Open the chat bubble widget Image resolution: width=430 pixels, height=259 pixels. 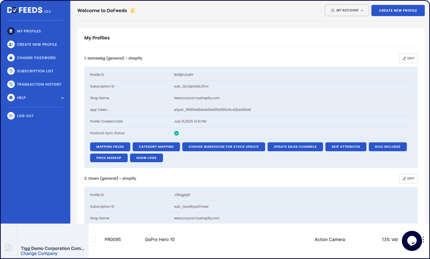pos(412,241)
